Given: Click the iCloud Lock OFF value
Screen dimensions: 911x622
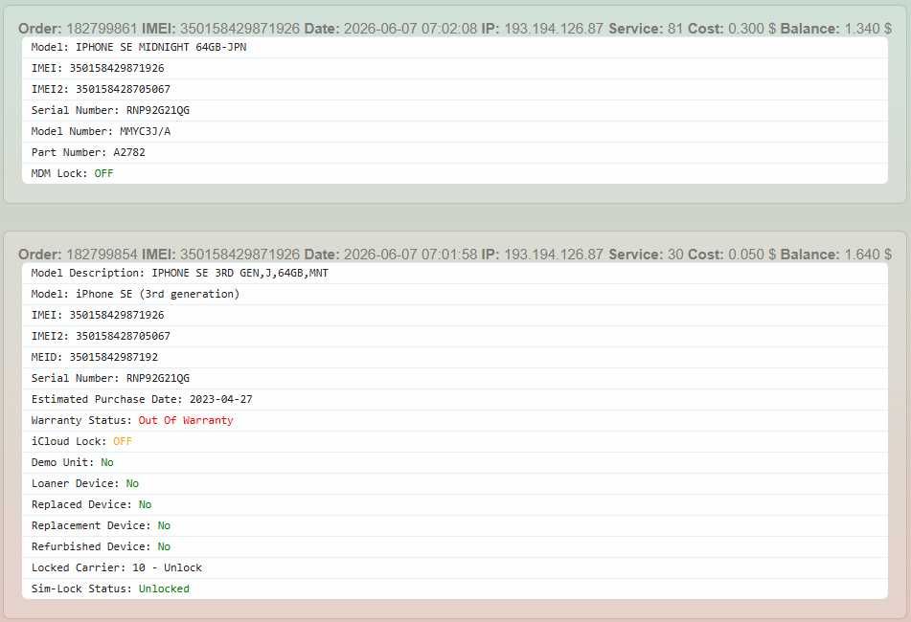Looking at the screenshot, I should pyautogui.click(x=123, y=441).
